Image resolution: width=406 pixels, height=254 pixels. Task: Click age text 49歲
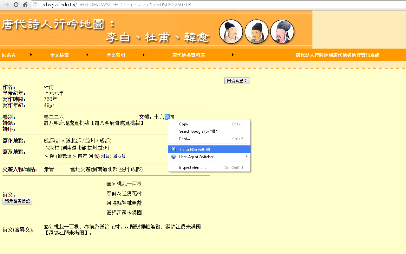49,105
